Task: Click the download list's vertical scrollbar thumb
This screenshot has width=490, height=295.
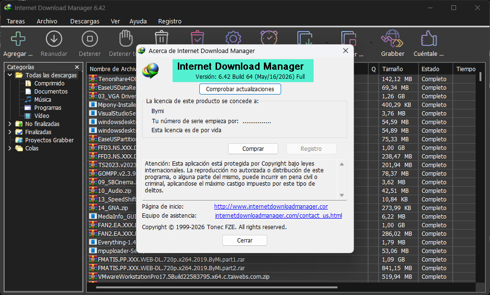Action: [x=480, y=76]
